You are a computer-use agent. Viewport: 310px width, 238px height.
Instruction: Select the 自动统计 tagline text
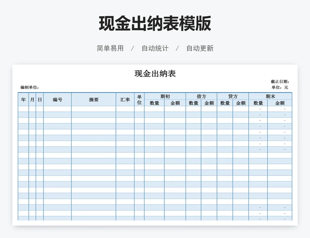(155, 49)
